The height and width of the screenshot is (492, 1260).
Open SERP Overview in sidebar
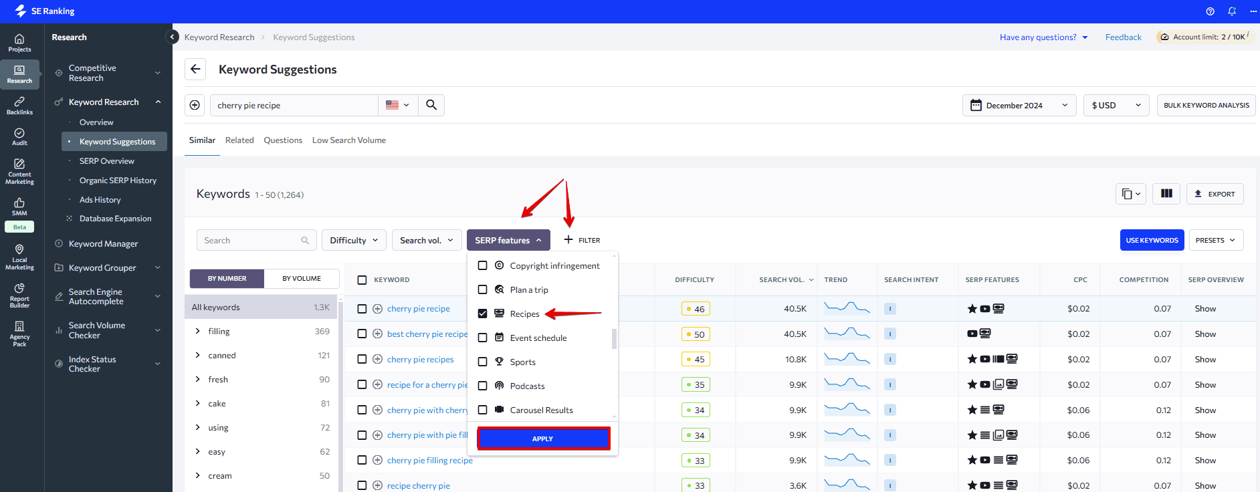(107, 161)
